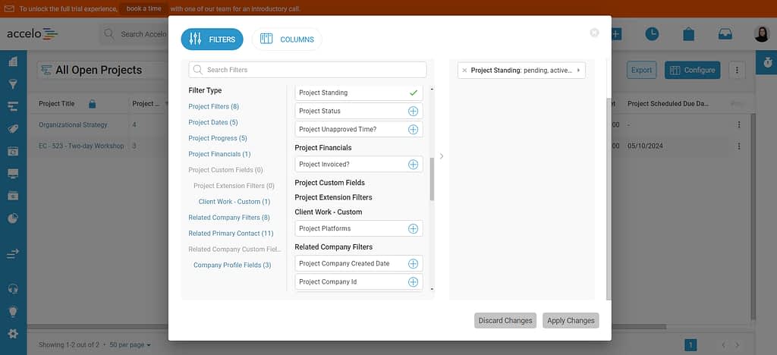Screen dimensions: 777x355
Task: Select Project Dates (5) category
Action: pos(213,122)
